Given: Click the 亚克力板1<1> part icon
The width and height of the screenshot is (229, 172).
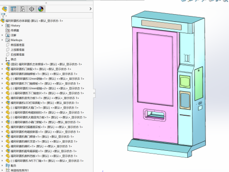Looking at the screenshot, I should point(8,98).
